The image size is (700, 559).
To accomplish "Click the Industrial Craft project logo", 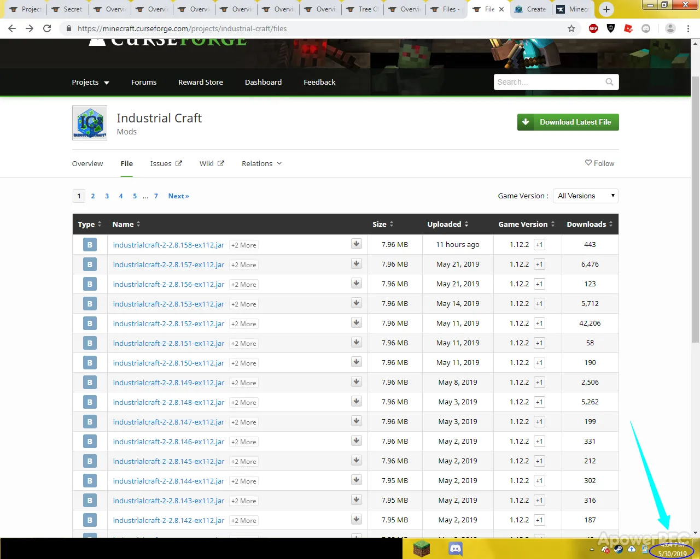I will [x=90, y=123].
